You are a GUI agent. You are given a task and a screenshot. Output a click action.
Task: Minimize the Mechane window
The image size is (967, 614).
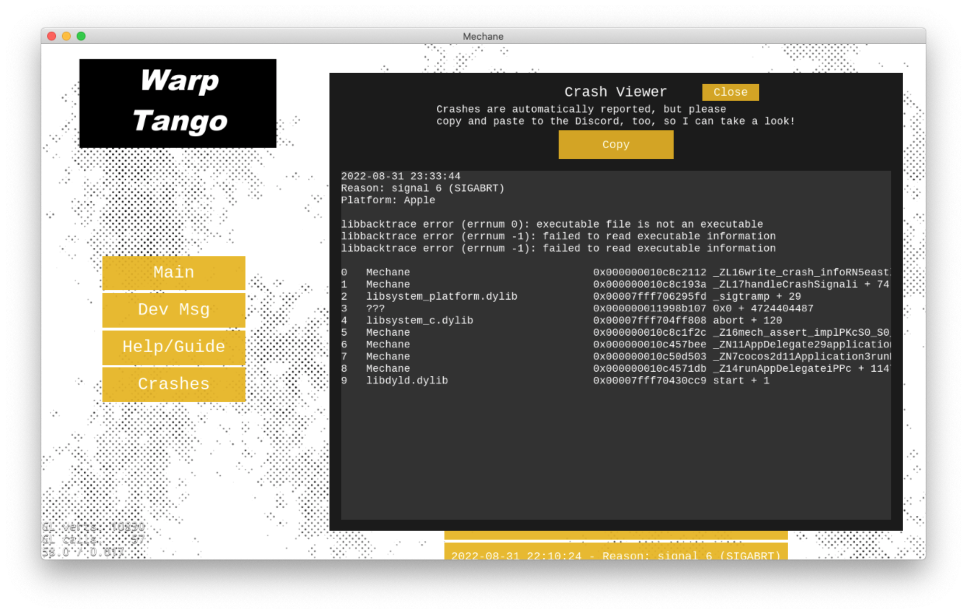tap(66, 36)
